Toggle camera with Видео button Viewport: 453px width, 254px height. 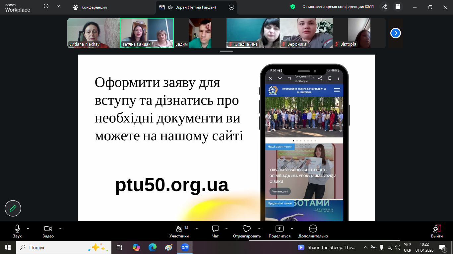click(48, 231)
